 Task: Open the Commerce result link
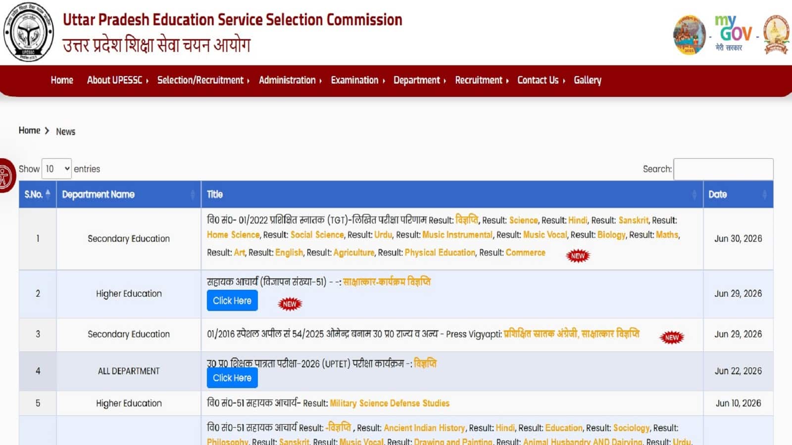526,253
